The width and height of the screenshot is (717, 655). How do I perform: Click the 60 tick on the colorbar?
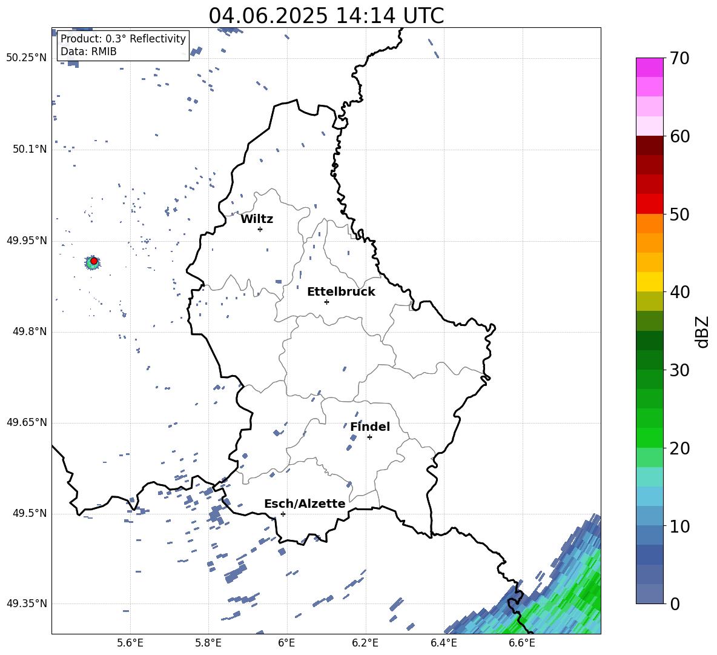pyautogui.click(x=679, y=136)
